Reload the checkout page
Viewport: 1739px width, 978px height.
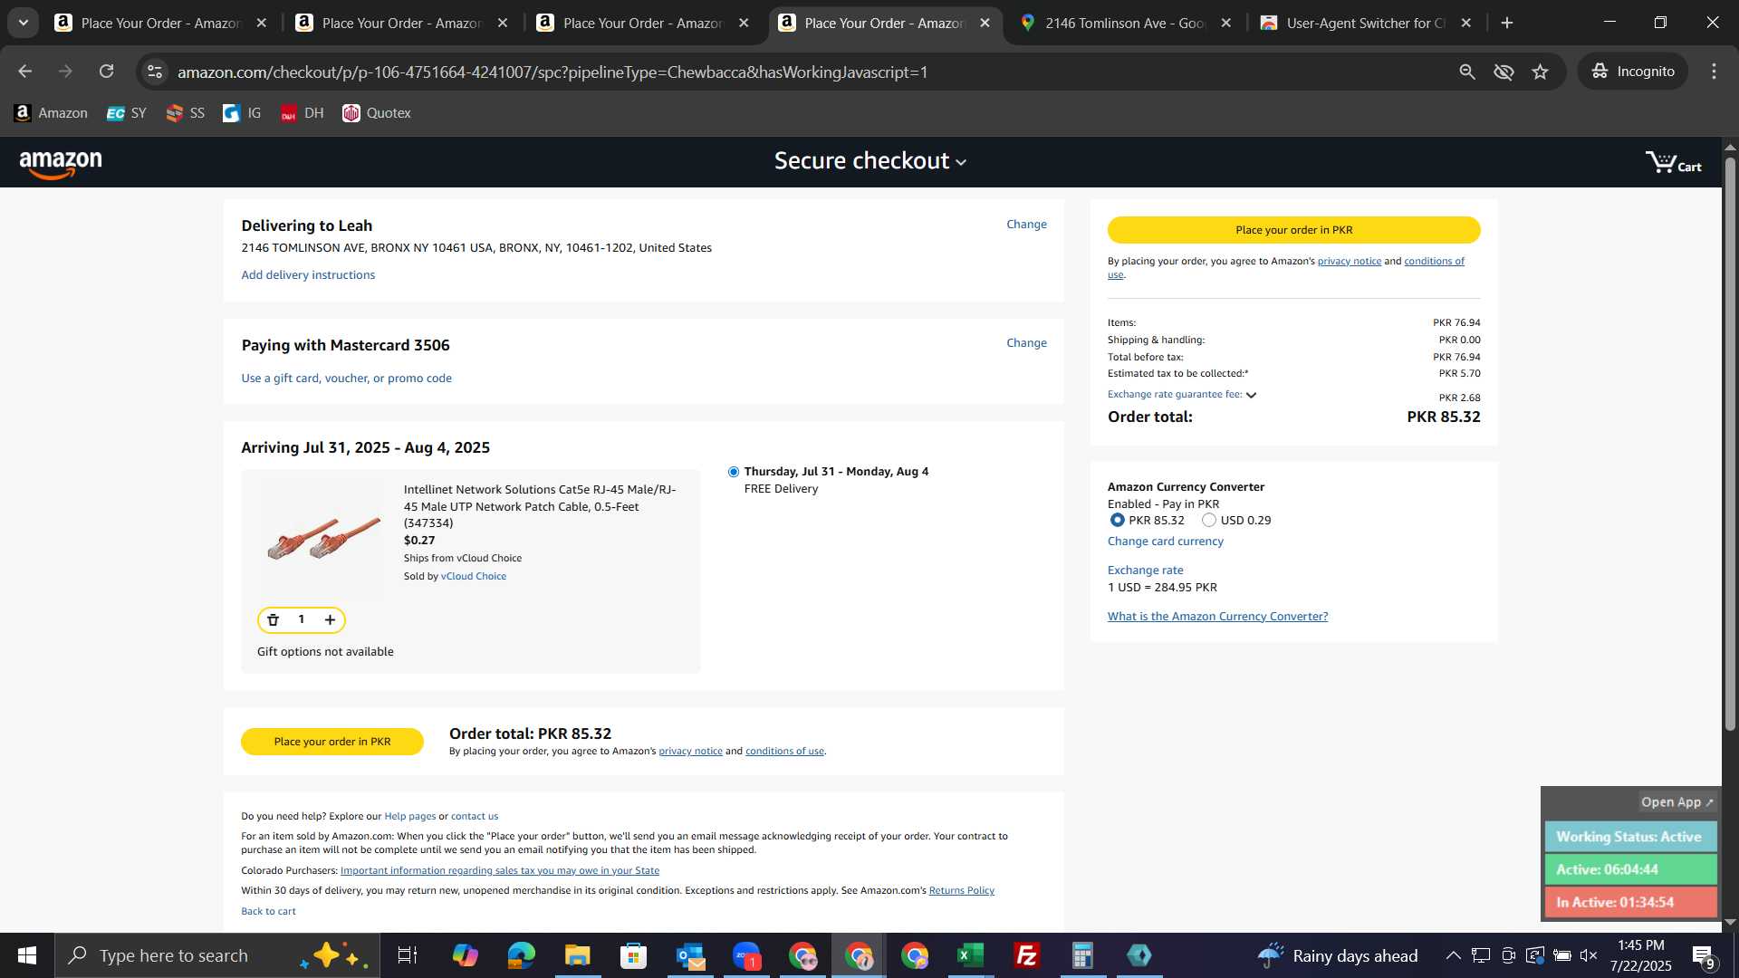click(x=107, y=72)
